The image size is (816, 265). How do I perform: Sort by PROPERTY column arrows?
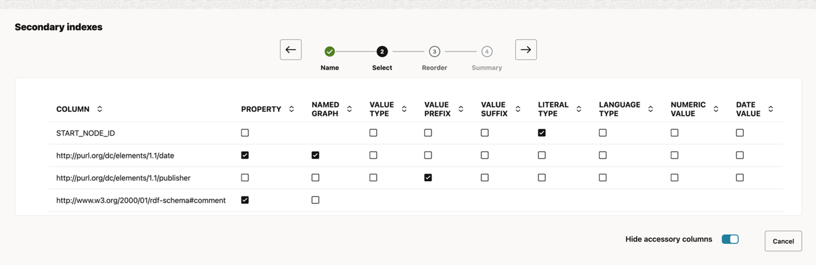[x=292, y=109]
